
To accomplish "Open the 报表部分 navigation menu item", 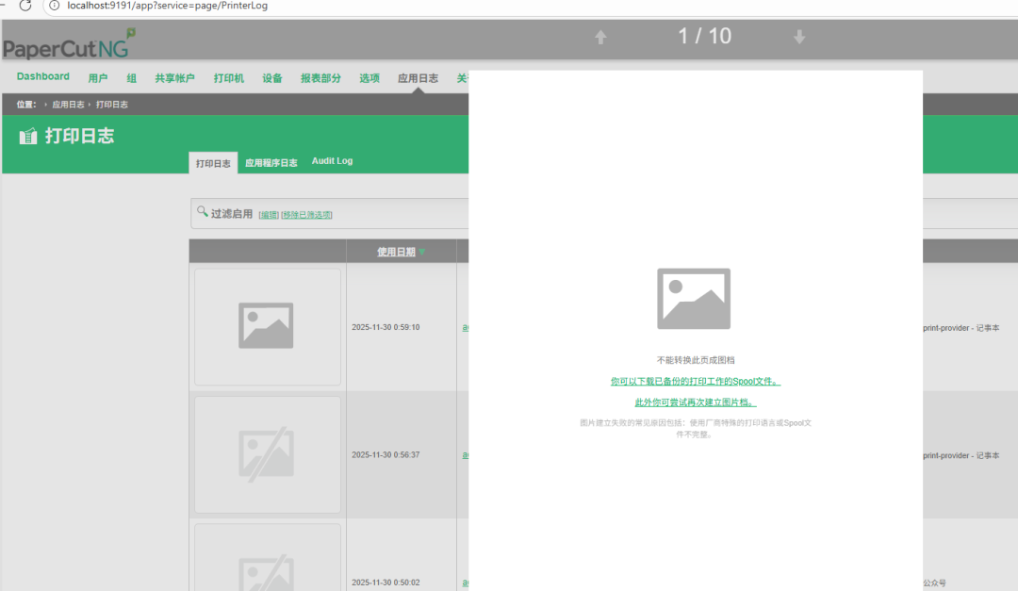I will 320,78.
